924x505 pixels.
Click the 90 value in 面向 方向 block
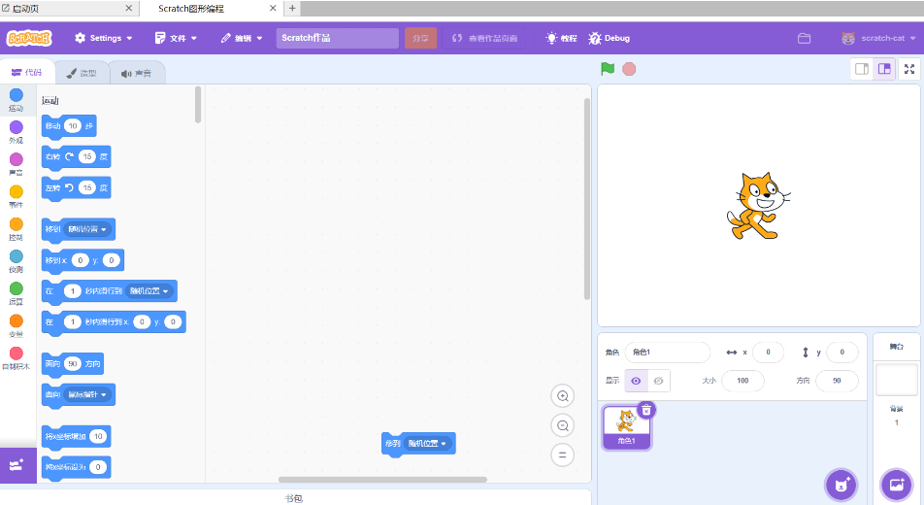[73, 364]
